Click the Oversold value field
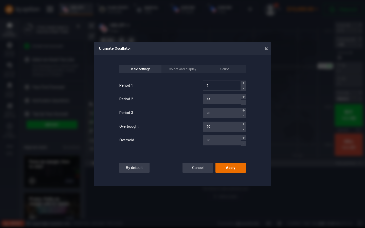Image resolution: width=365 pixels, height=228 pixels. point(222,140)
